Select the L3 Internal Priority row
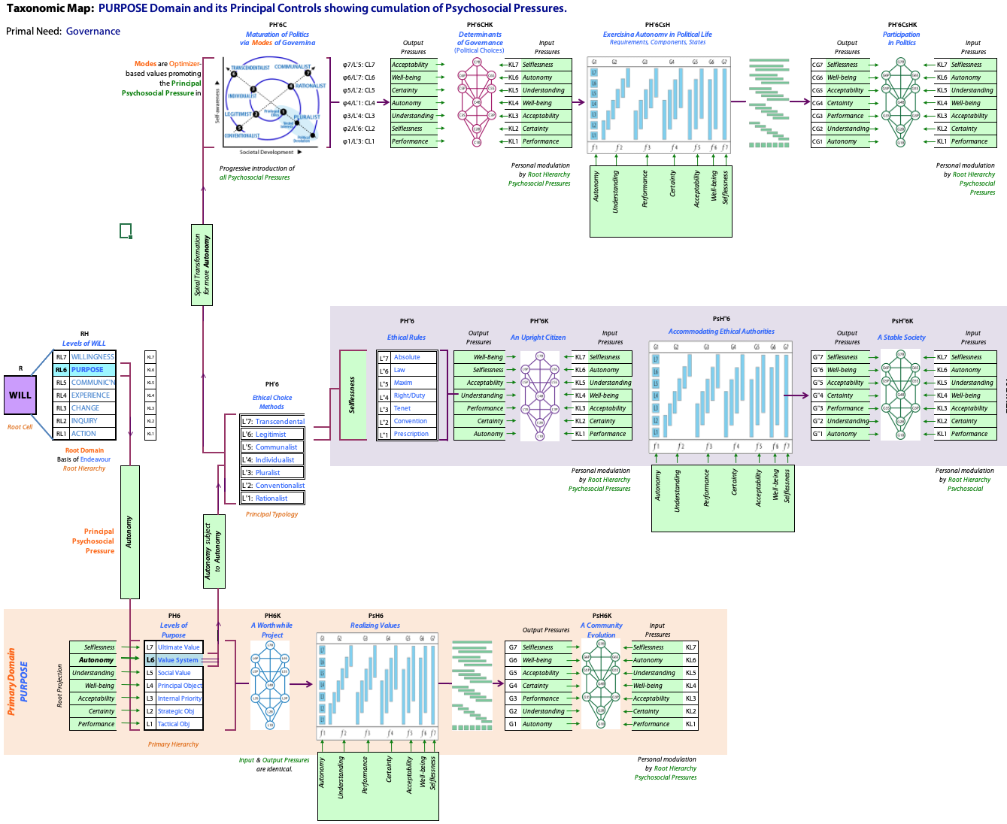This screenshot has height=824, width=1007. pyautogui.click(x=174, y=698)
